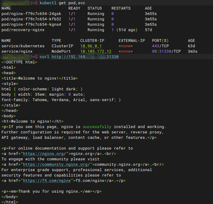Click the opening <style> tag
The height and width of the screenshot is (204, 213).
tap(10, 84)
